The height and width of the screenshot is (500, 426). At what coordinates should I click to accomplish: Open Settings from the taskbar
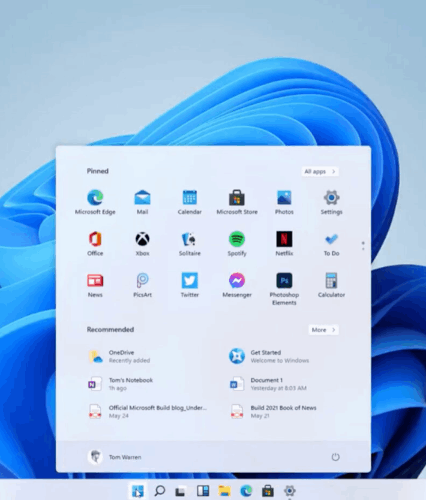click(x=289, y=491)
